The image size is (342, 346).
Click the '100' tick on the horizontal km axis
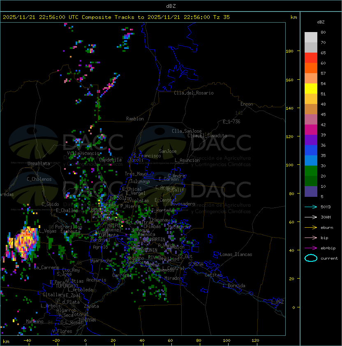point(226,341)
